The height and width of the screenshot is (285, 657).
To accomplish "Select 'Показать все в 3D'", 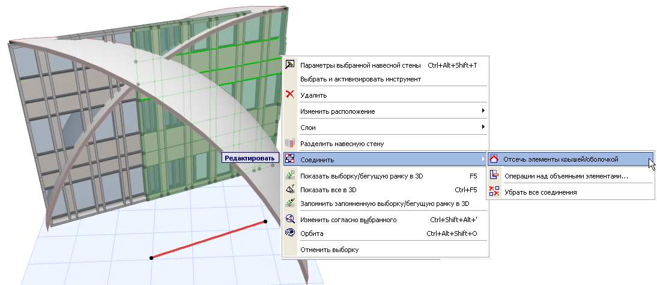I will 386,190.
